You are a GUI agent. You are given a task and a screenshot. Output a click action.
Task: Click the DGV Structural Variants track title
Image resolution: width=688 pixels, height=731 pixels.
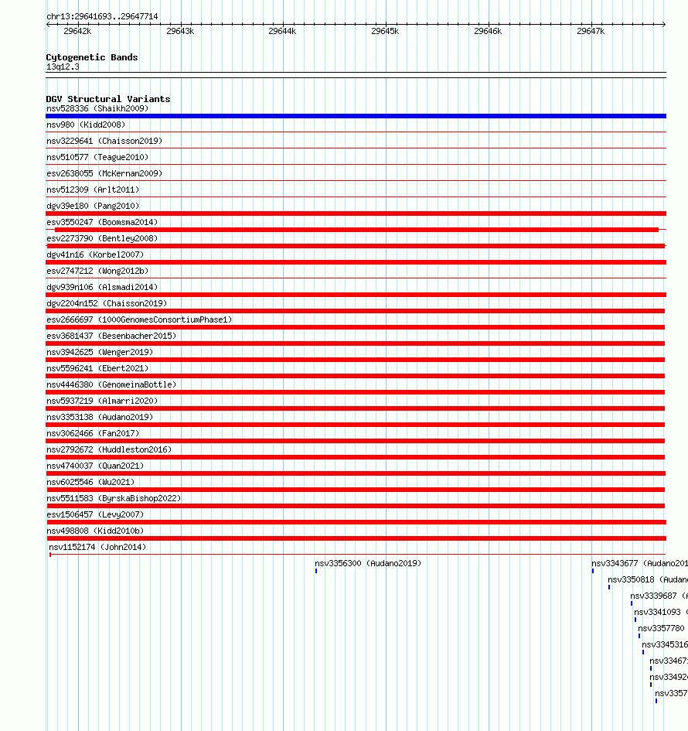(x=108, y=99)
